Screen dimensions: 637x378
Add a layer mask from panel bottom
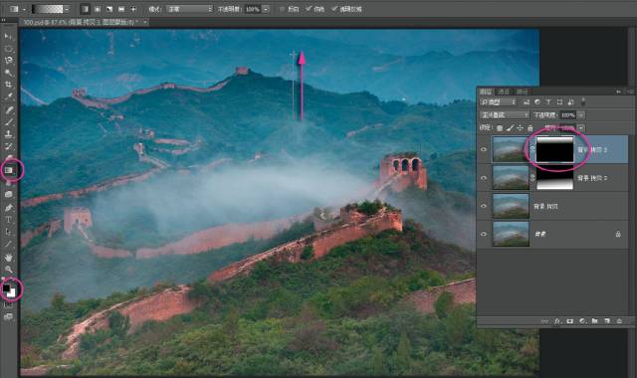(x=570, y=320)
